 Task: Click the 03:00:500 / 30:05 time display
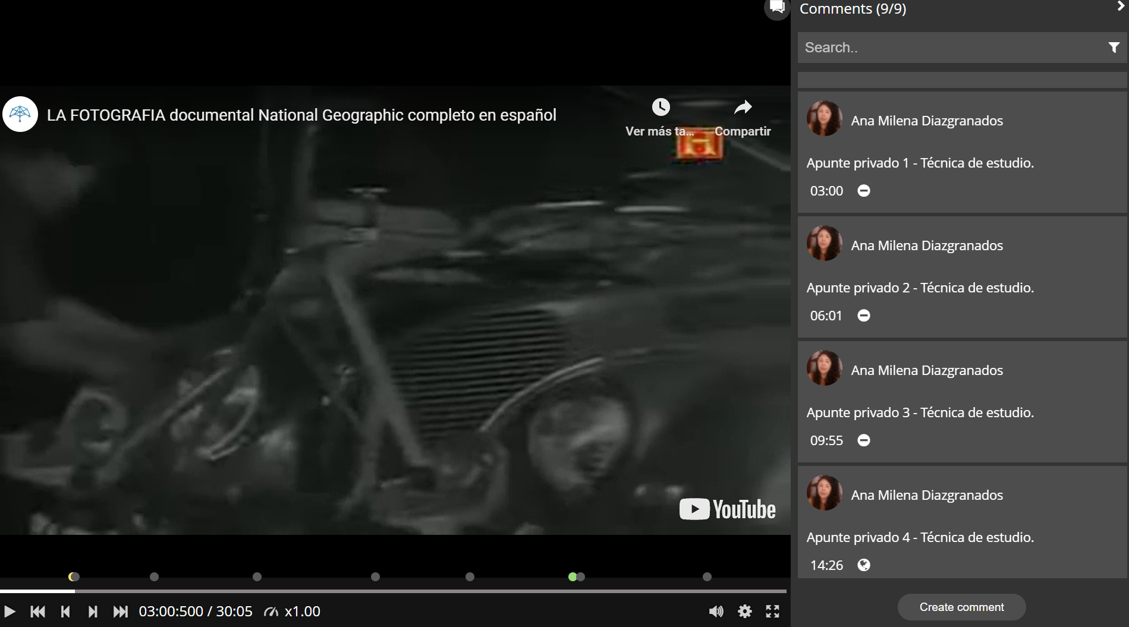(x=196, y=612)
